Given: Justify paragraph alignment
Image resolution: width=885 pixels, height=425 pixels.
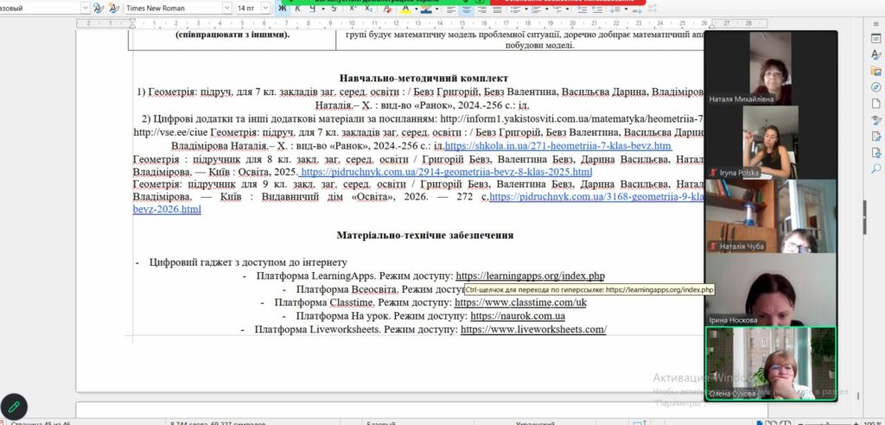Looking at the screenshot, I should point(496,9).
